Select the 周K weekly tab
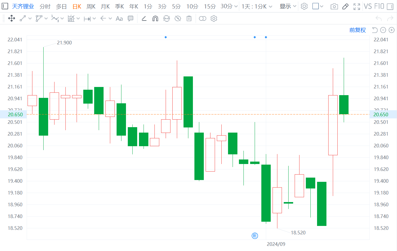Viewport: 397px width, 251px height. pyautogui.click(x=91, y=6)
